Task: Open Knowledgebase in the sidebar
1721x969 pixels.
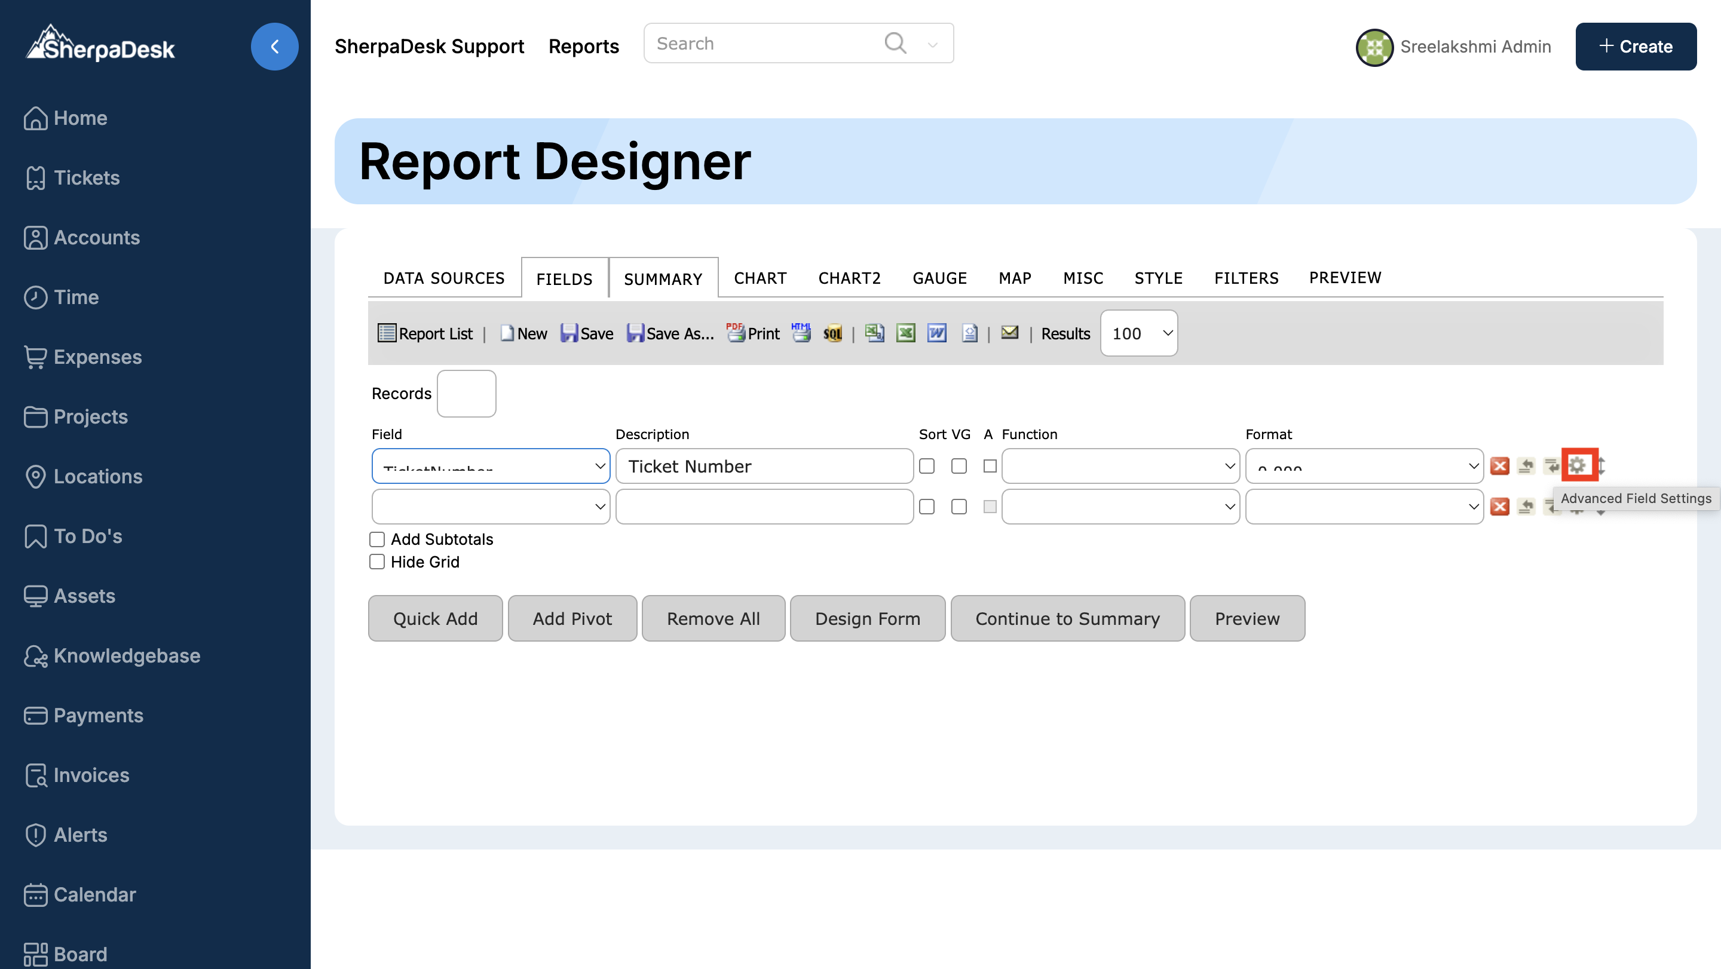Action: coord(126,655)
